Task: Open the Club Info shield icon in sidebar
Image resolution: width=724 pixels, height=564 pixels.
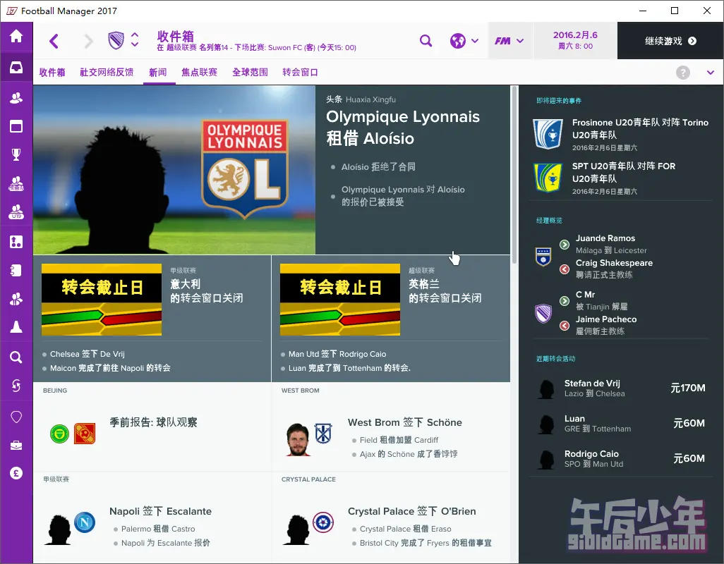Action: 16,417
